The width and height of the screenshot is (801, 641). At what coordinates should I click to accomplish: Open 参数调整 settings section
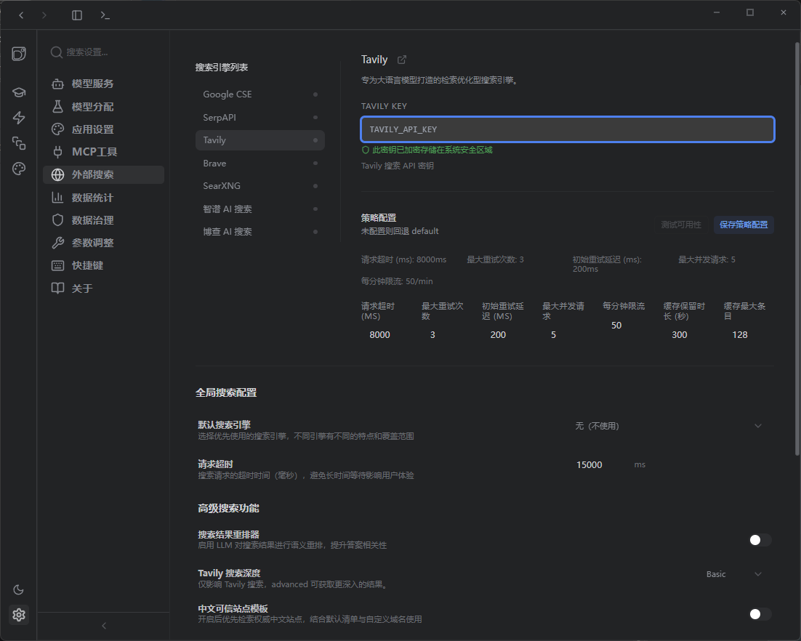tap(103, 243)
